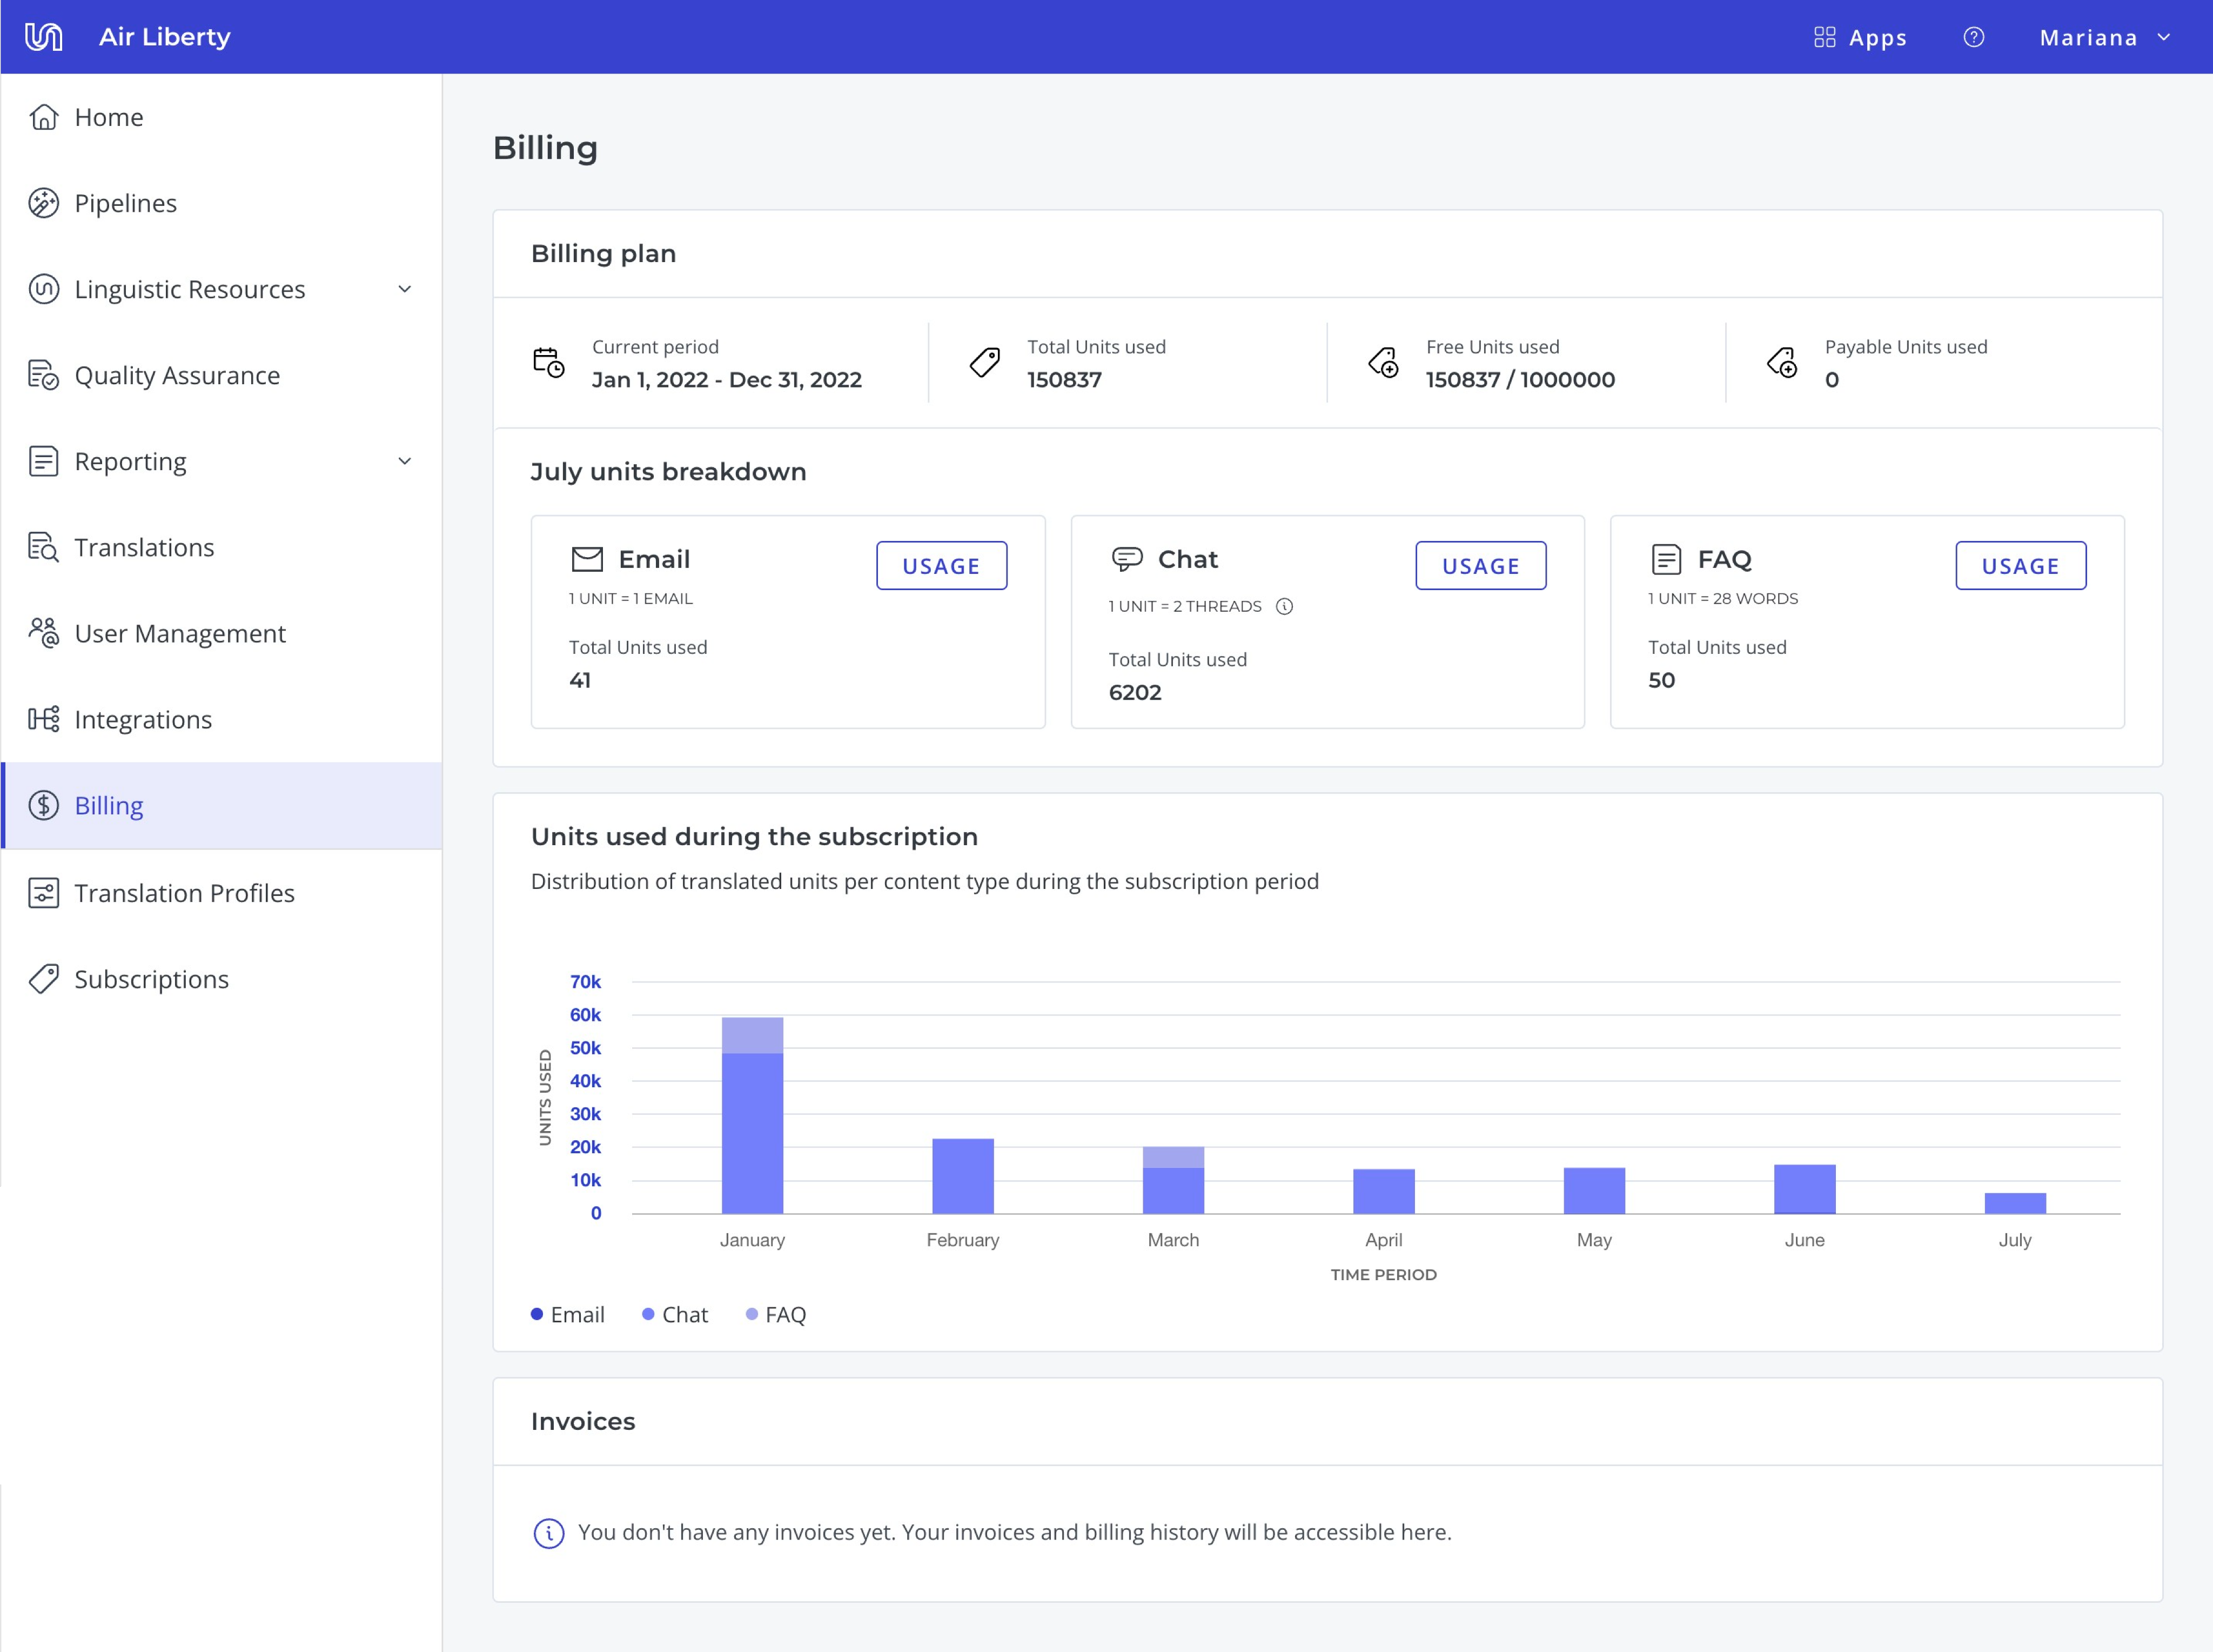Image resolution: width=2213 pixels, height=1652 pixels.
Task: Click the April chart bar
Action: click(1383, 1191)
